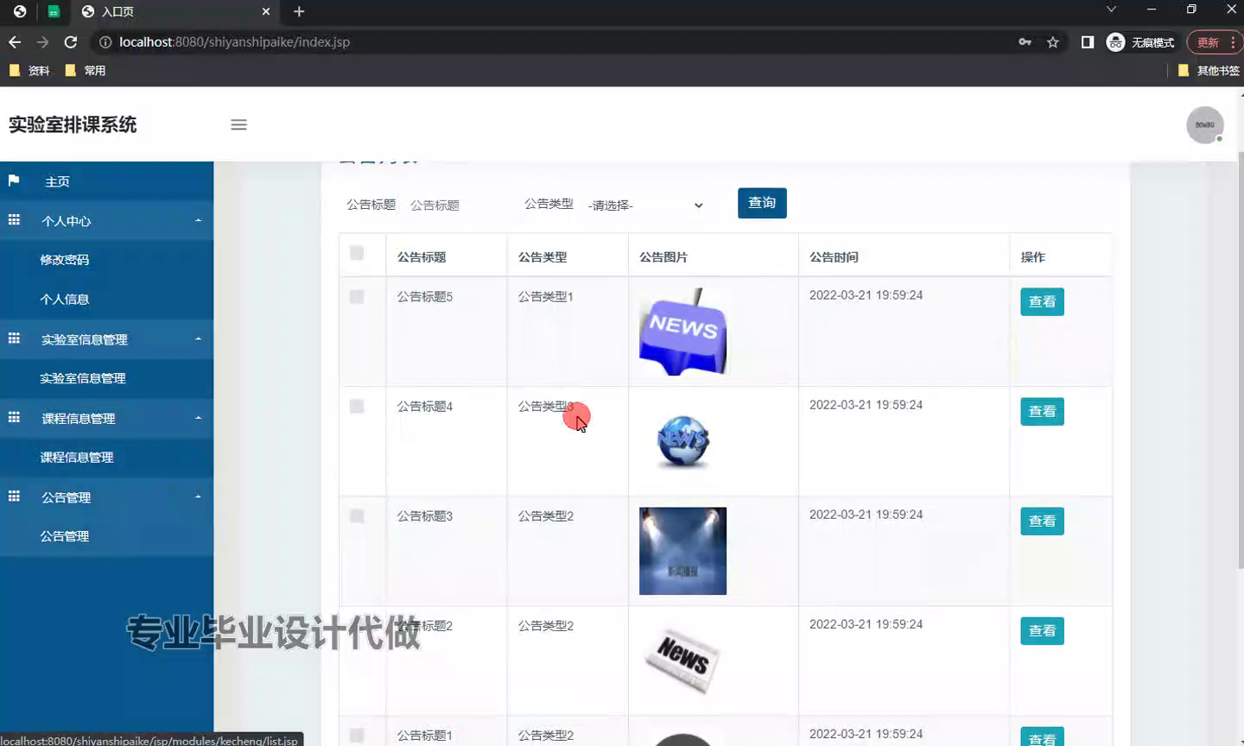Tick the checkbox for 公告标题5 row
This screenshot has height=746, width=1244.
click(357, 296)
